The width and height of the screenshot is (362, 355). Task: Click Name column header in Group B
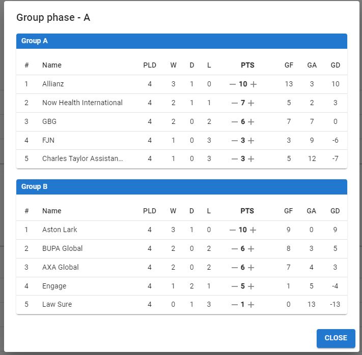coord(52,211)
